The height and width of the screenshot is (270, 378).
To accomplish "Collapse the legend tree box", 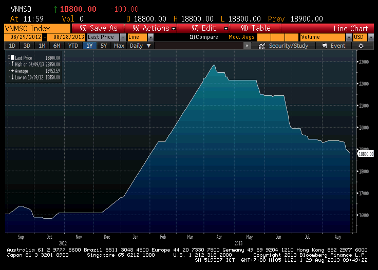I will tap(8, 58).
